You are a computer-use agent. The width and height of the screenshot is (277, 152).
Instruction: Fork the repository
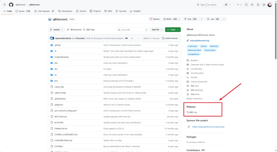(x=191, y=19)
